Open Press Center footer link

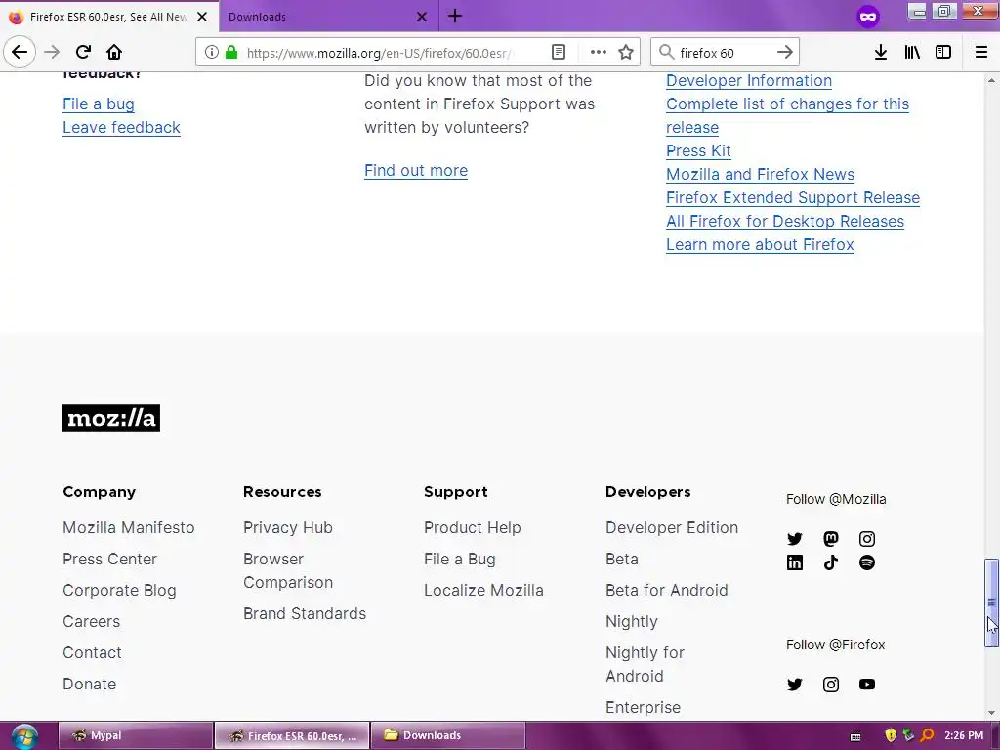(x=109, y=560)
